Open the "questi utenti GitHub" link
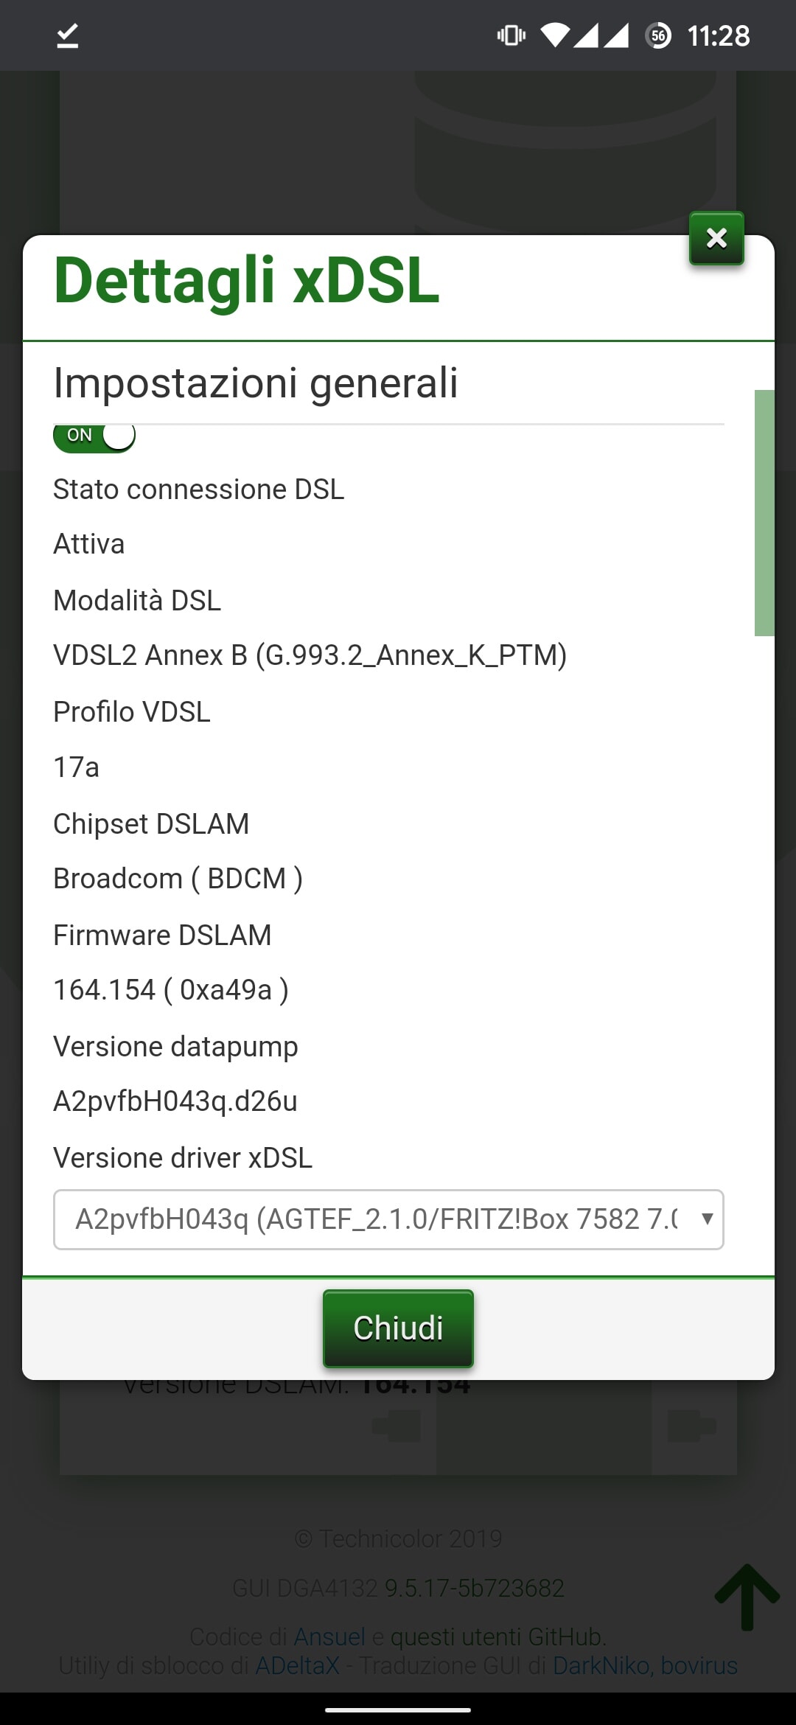 tap(497, 1637)
